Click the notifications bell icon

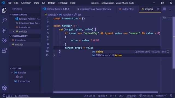[171, 96]
